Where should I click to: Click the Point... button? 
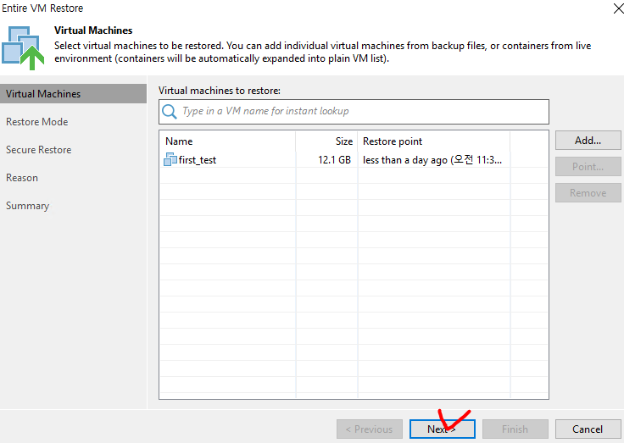click(x=588, y=167)
